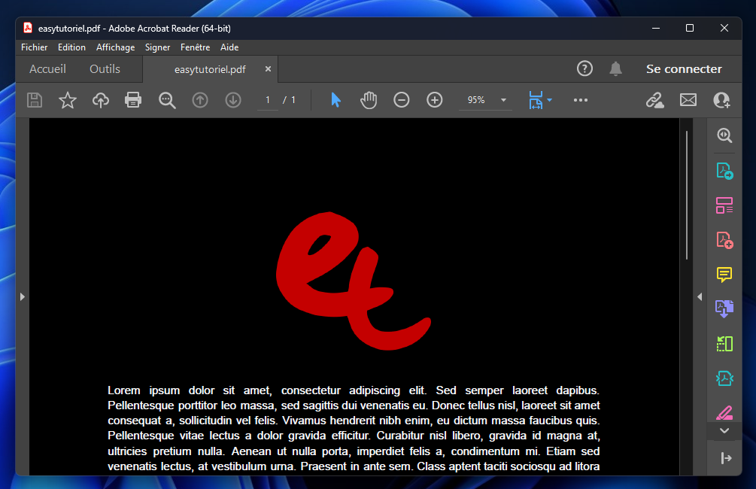
Task: Open the Fichier menu
Action: 35,47
